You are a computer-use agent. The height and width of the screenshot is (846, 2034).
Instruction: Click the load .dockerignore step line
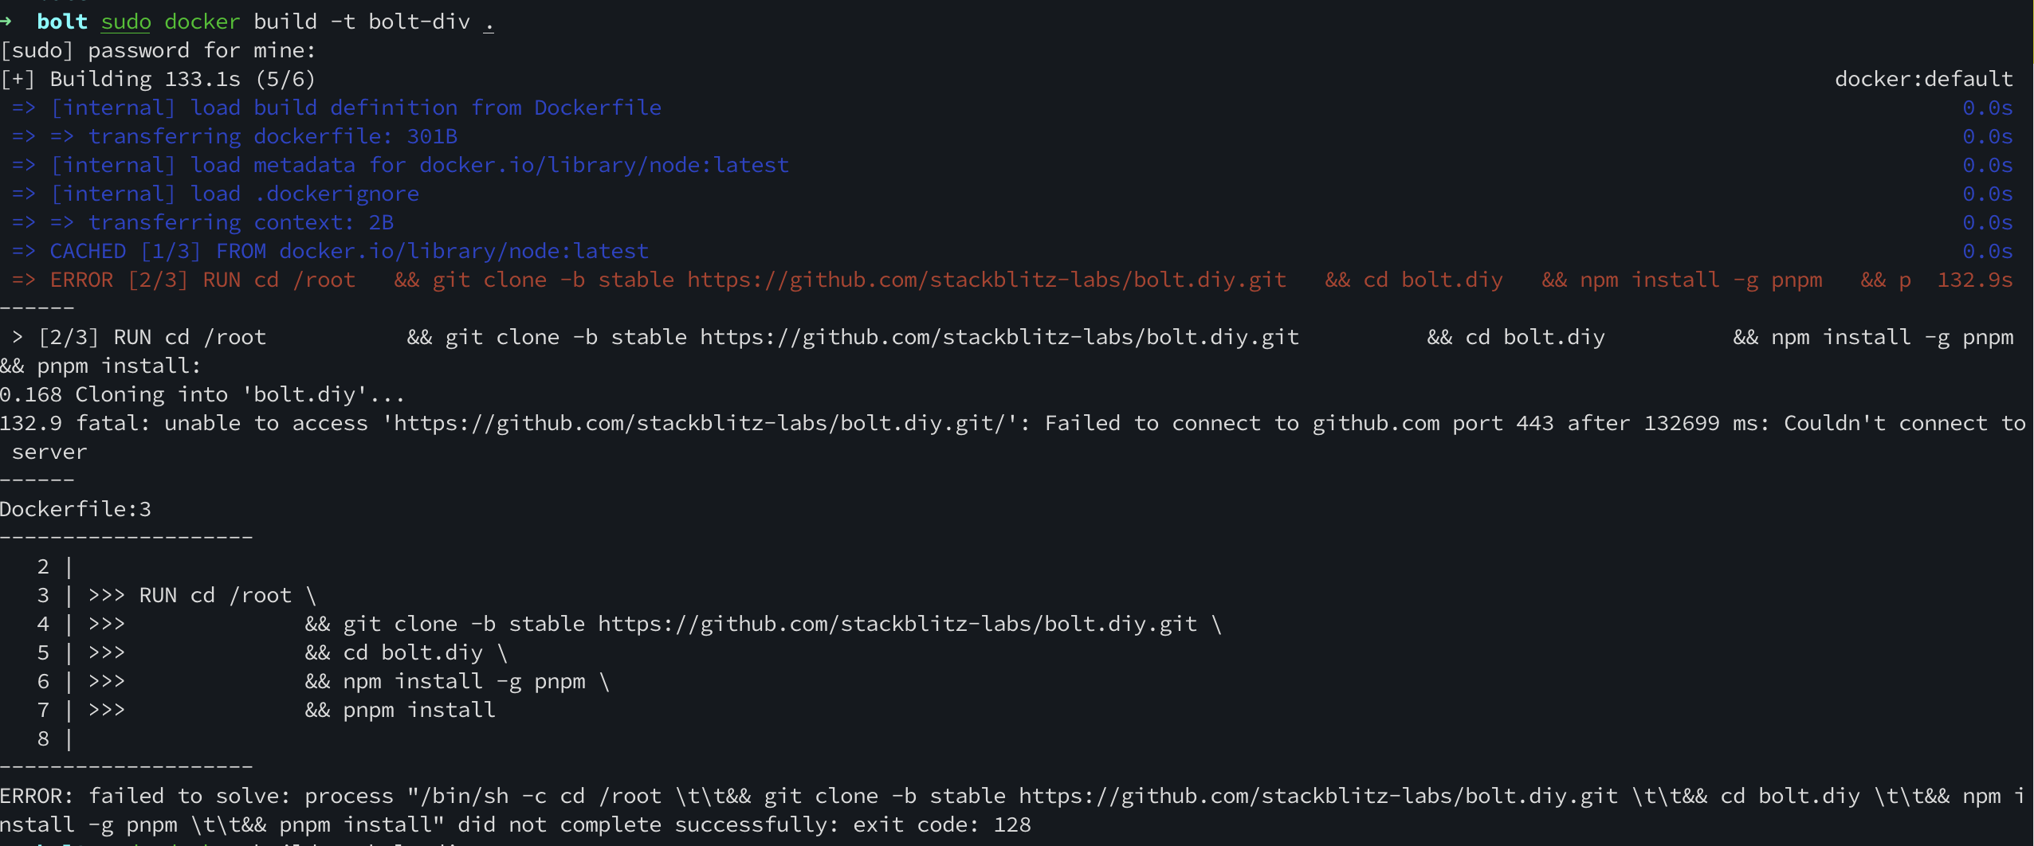pos(234,194)
